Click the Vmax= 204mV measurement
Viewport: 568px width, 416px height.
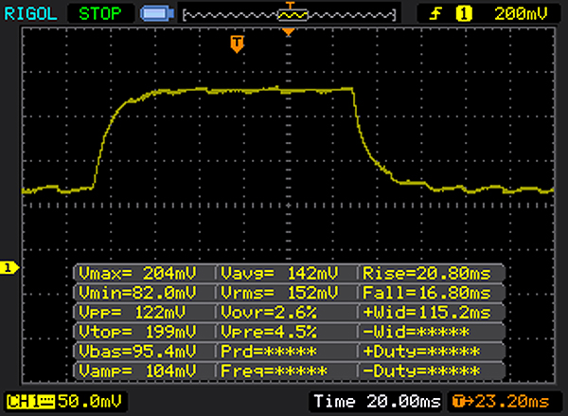tap(137, 273)
